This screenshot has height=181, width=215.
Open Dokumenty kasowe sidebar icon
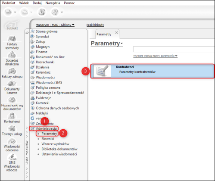pyautogui.click(x=12, y=84)
